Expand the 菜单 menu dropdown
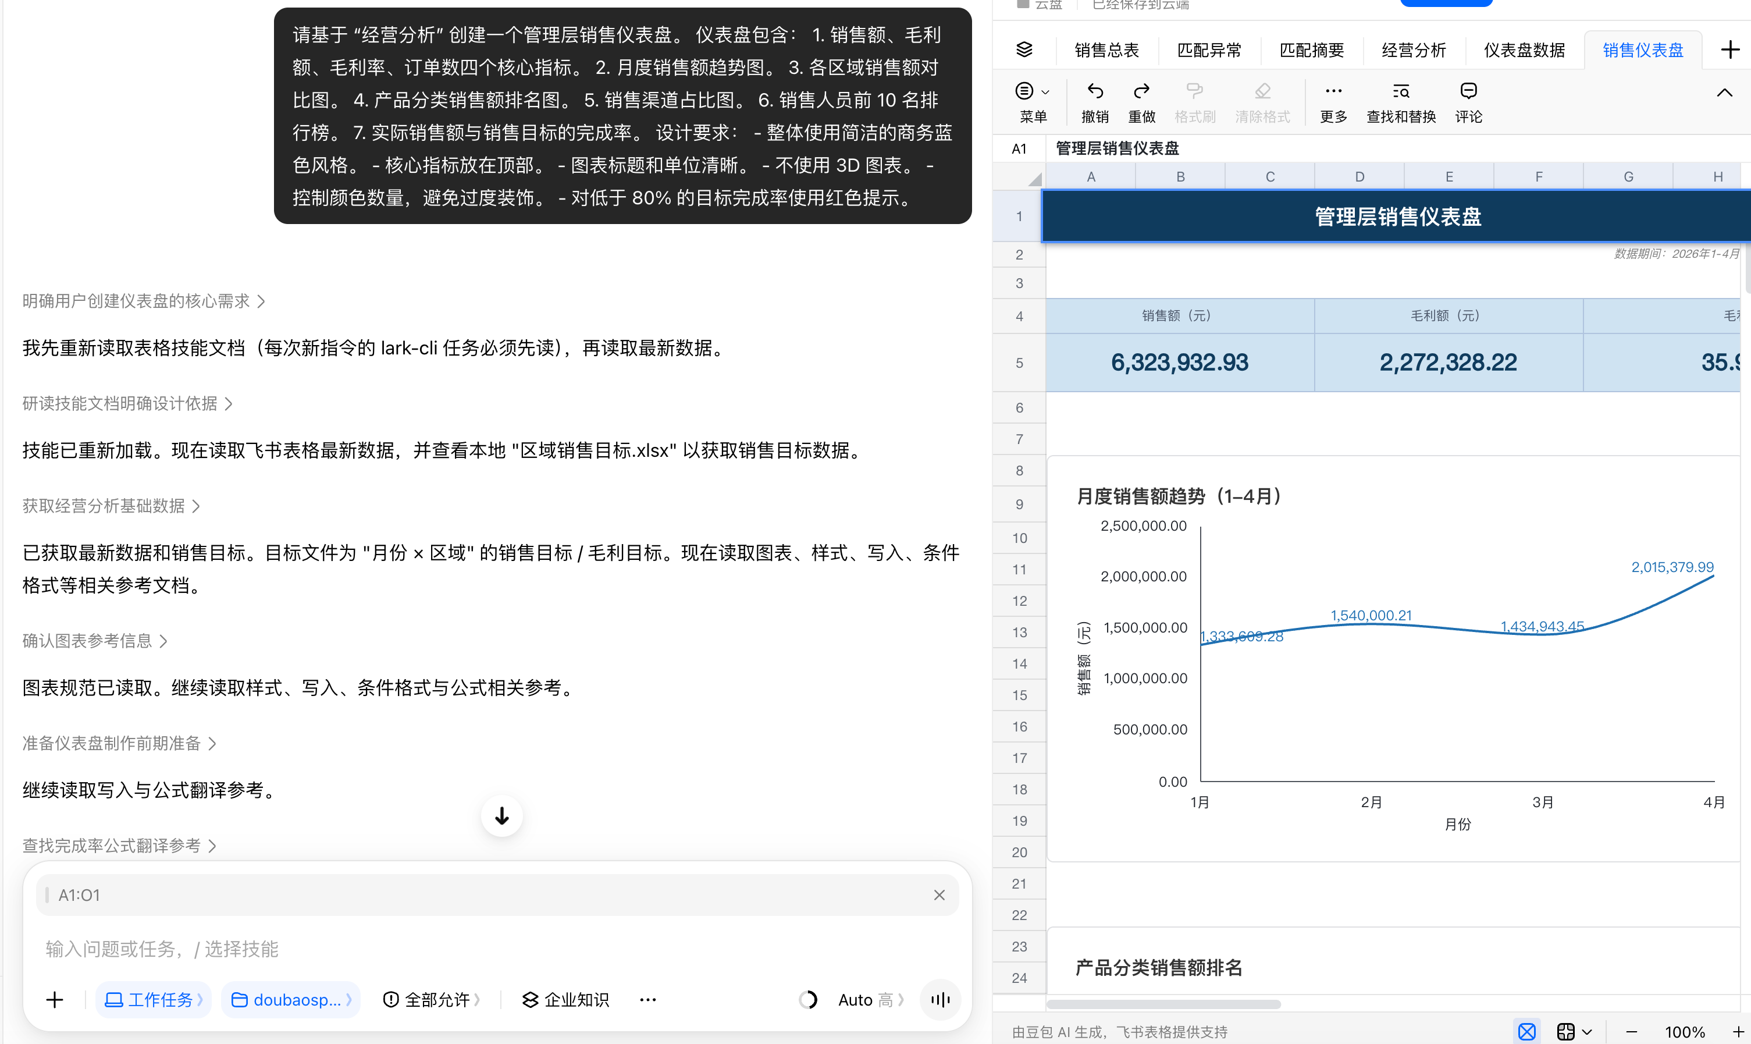1751x1044 pixels. (x=1033, y=102)
